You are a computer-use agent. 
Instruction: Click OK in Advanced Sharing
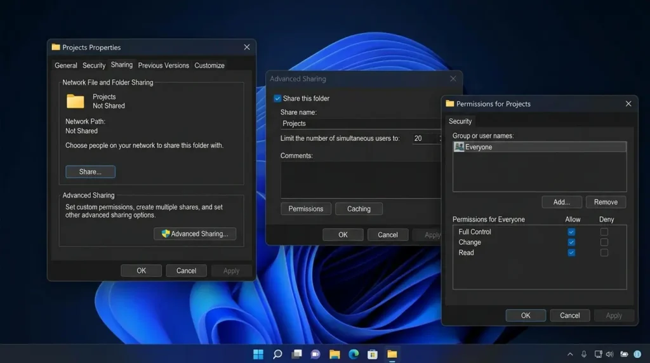[x=343, y=235]
